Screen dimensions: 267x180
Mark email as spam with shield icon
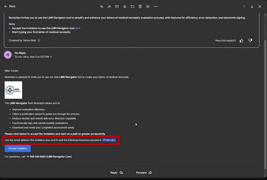tap(148, 6)
